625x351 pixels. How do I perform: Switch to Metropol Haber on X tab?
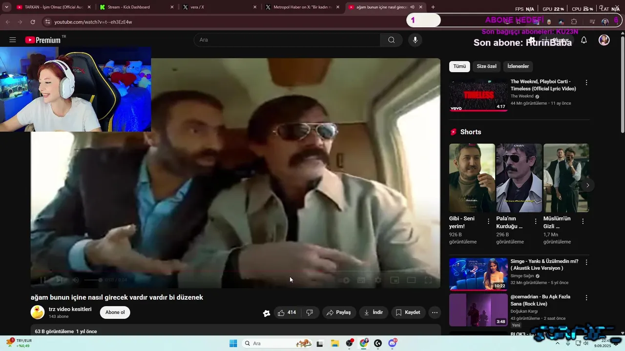(302, 7)
